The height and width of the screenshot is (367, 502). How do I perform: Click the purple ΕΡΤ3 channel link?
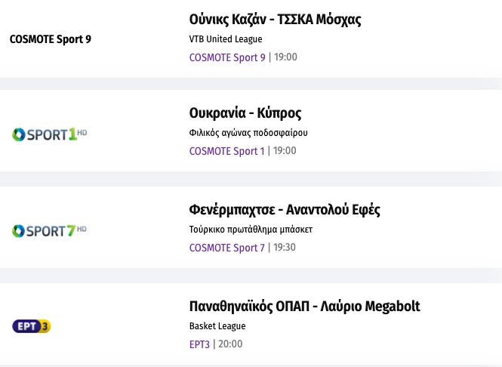[x=199, y=344]
